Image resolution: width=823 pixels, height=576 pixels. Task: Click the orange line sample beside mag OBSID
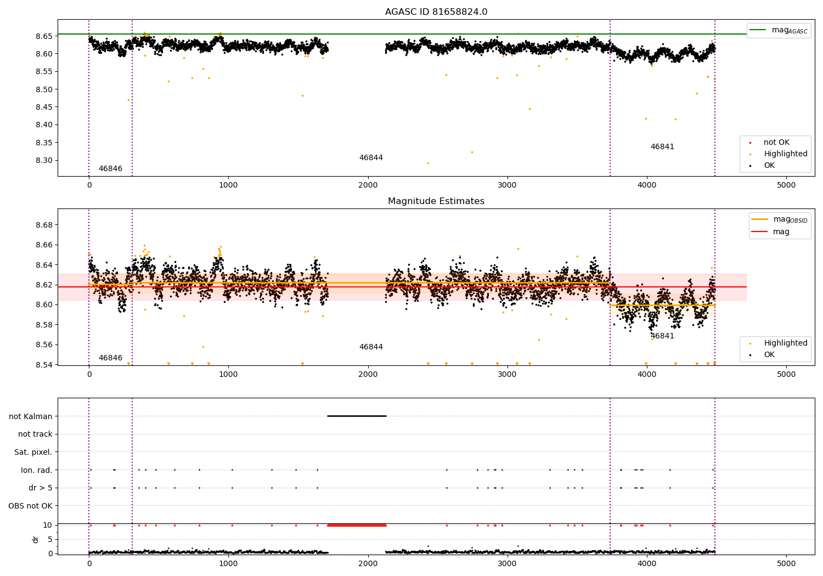(x=760, y=219)
